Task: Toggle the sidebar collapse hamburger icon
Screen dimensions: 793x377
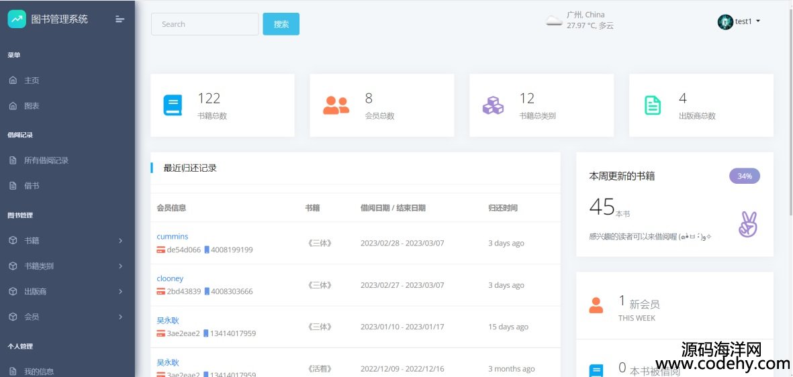Action: (x=120, y=19)
